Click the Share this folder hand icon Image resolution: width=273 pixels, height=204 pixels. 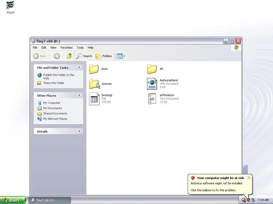39,83
